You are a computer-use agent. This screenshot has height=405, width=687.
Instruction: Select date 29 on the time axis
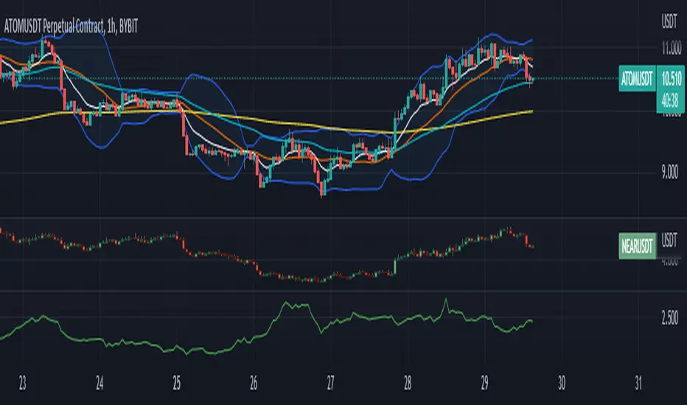(x=484, y=383)
